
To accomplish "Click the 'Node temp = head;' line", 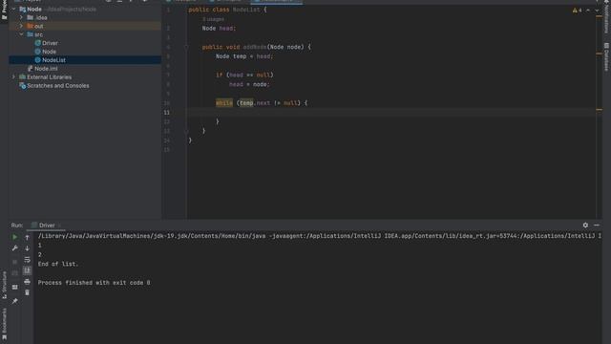I will click(x=244, y=56).
